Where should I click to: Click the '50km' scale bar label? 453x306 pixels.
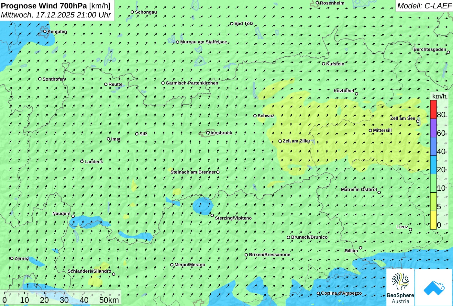pyautogui.click(x=109, y=300)
